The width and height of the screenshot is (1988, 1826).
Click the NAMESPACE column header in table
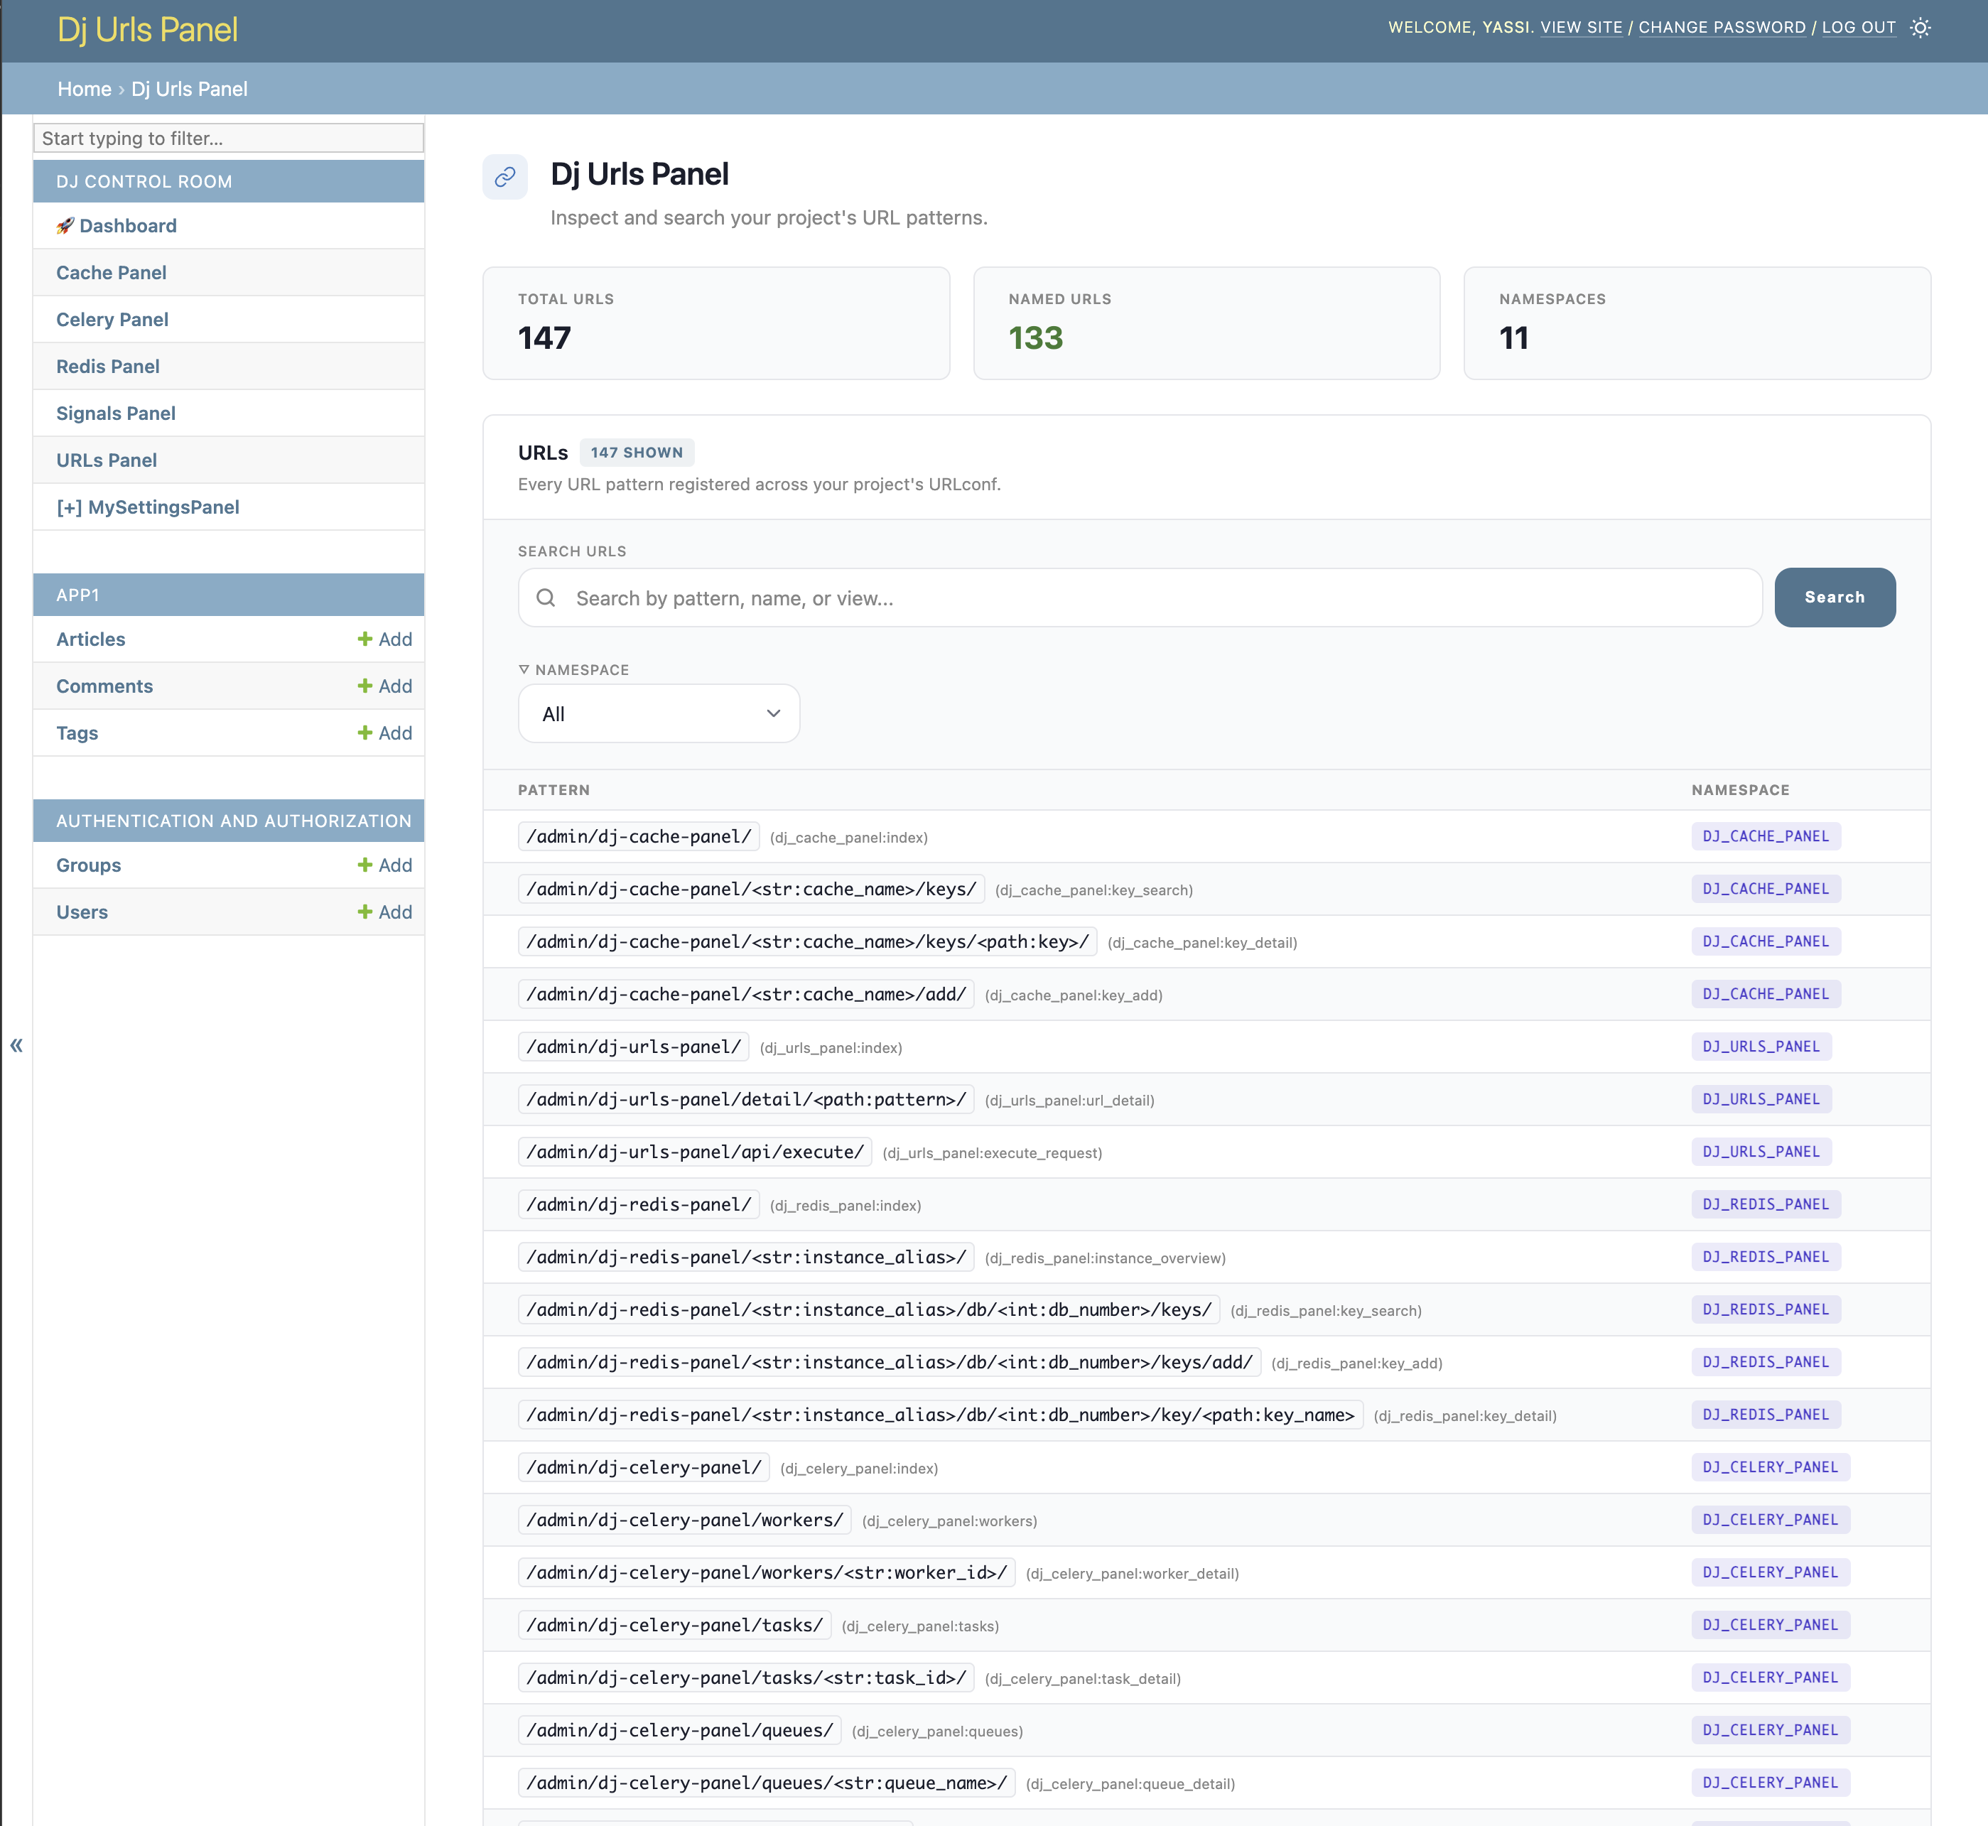click(1740, 791)
